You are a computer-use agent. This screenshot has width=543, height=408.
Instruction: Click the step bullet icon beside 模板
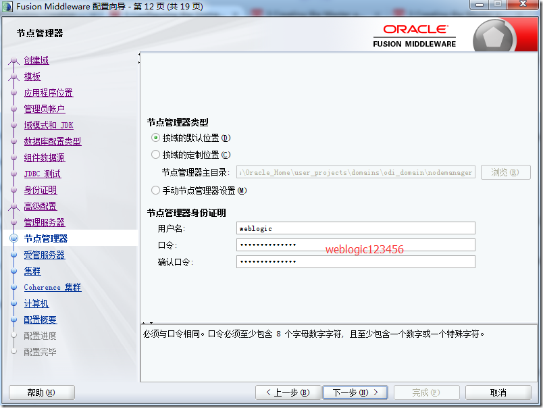(14, 77)
